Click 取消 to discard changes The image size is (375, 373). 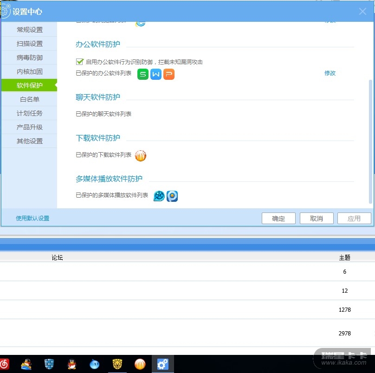point(317,219)
